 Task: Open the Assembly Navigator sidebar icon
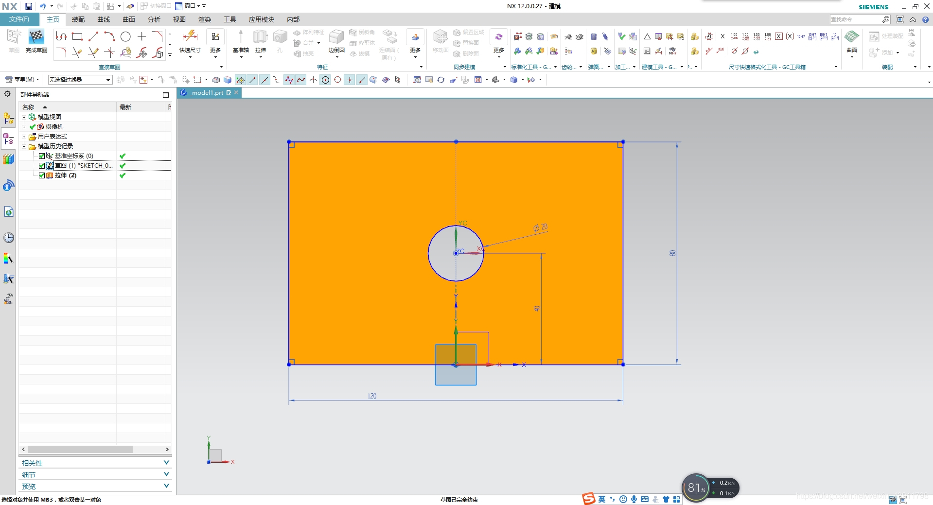[9, 118]
